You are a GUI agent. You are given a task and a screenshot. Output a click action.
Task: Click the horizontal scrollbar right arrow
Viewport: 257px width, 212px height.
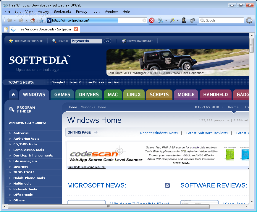[246, 206]
